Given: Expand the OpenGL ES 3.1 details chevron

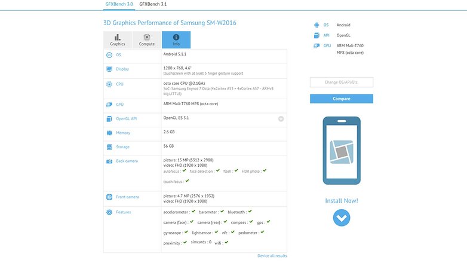Looking at the screenshot, I should [x=281, y=119].
